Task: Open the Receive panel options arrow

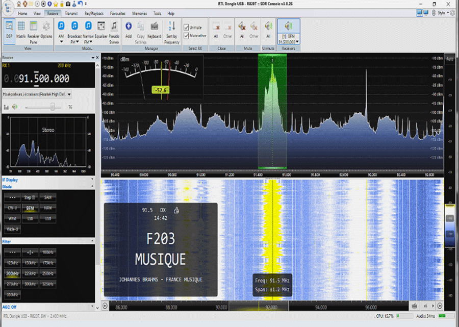Action: pyautogui.click(x=93, y=58)
